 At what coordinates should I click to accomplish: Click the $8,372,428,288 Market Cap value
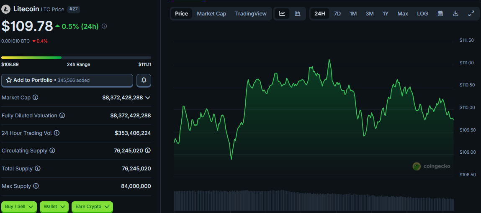point(122,98)
